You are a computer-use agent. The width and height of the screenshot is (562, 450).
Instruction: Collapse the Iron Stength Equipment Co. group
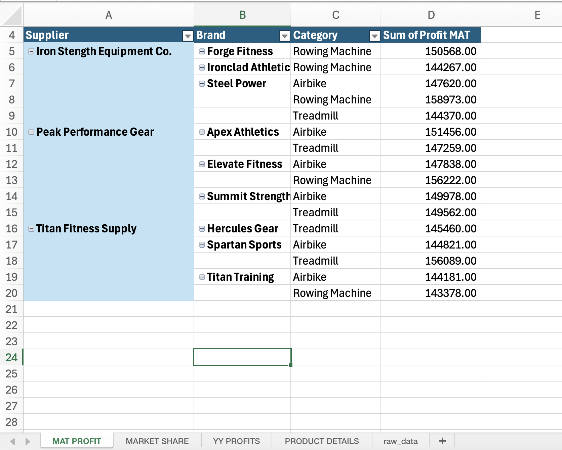tap(31, 51)
